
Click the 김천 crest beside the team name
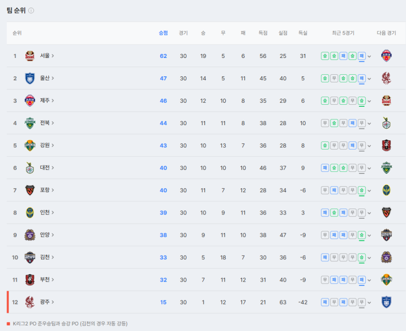click(30, 257)
